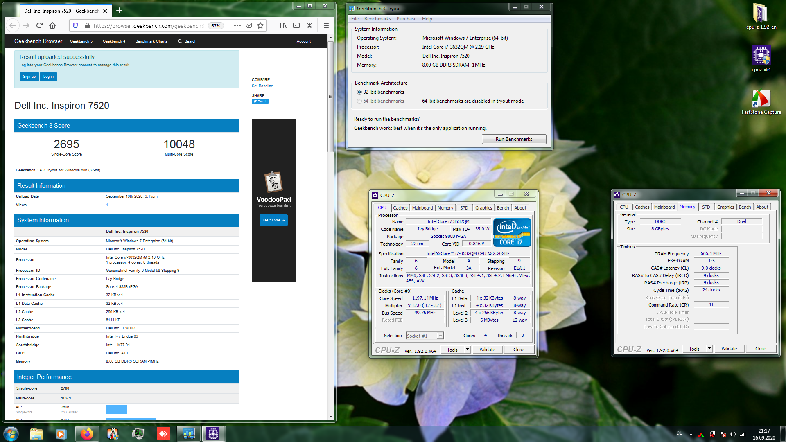Toggle Firefox sidebar view icon
This screenshot has height=442, width=786.
point(296,25)
